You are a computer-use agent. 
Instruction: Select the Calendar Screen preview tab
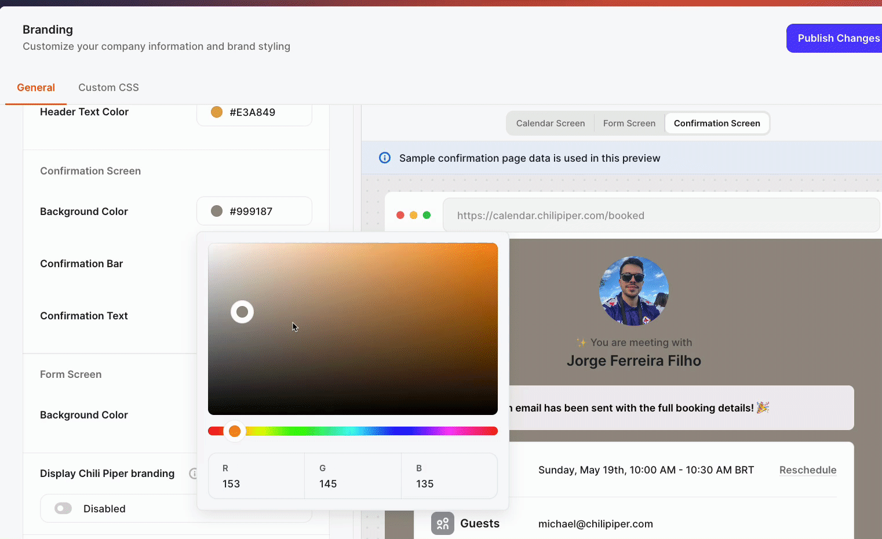click(x=551, y=123)
